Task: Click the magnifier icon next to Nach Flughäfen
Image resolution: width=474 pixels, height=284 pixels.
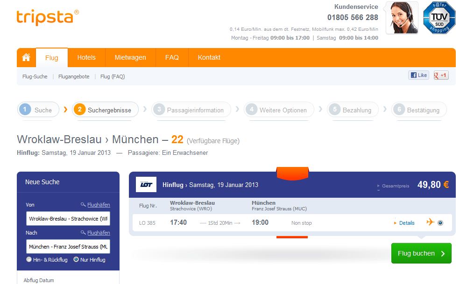Action: click(83, 232)
